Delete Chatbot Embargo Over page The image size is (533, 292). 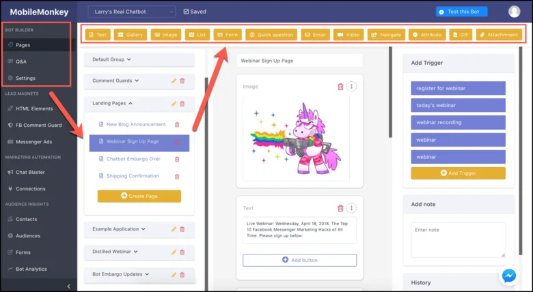coord(177,159)
